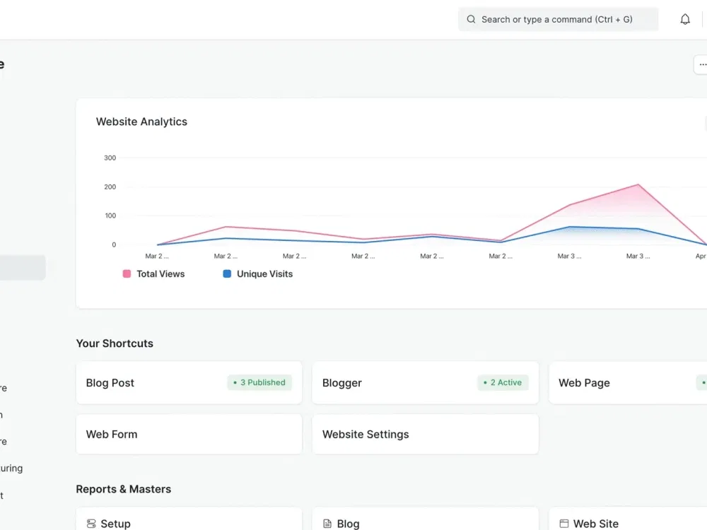Click the 3 Published badge
The image size is (707, 530).
click(259, 382)
